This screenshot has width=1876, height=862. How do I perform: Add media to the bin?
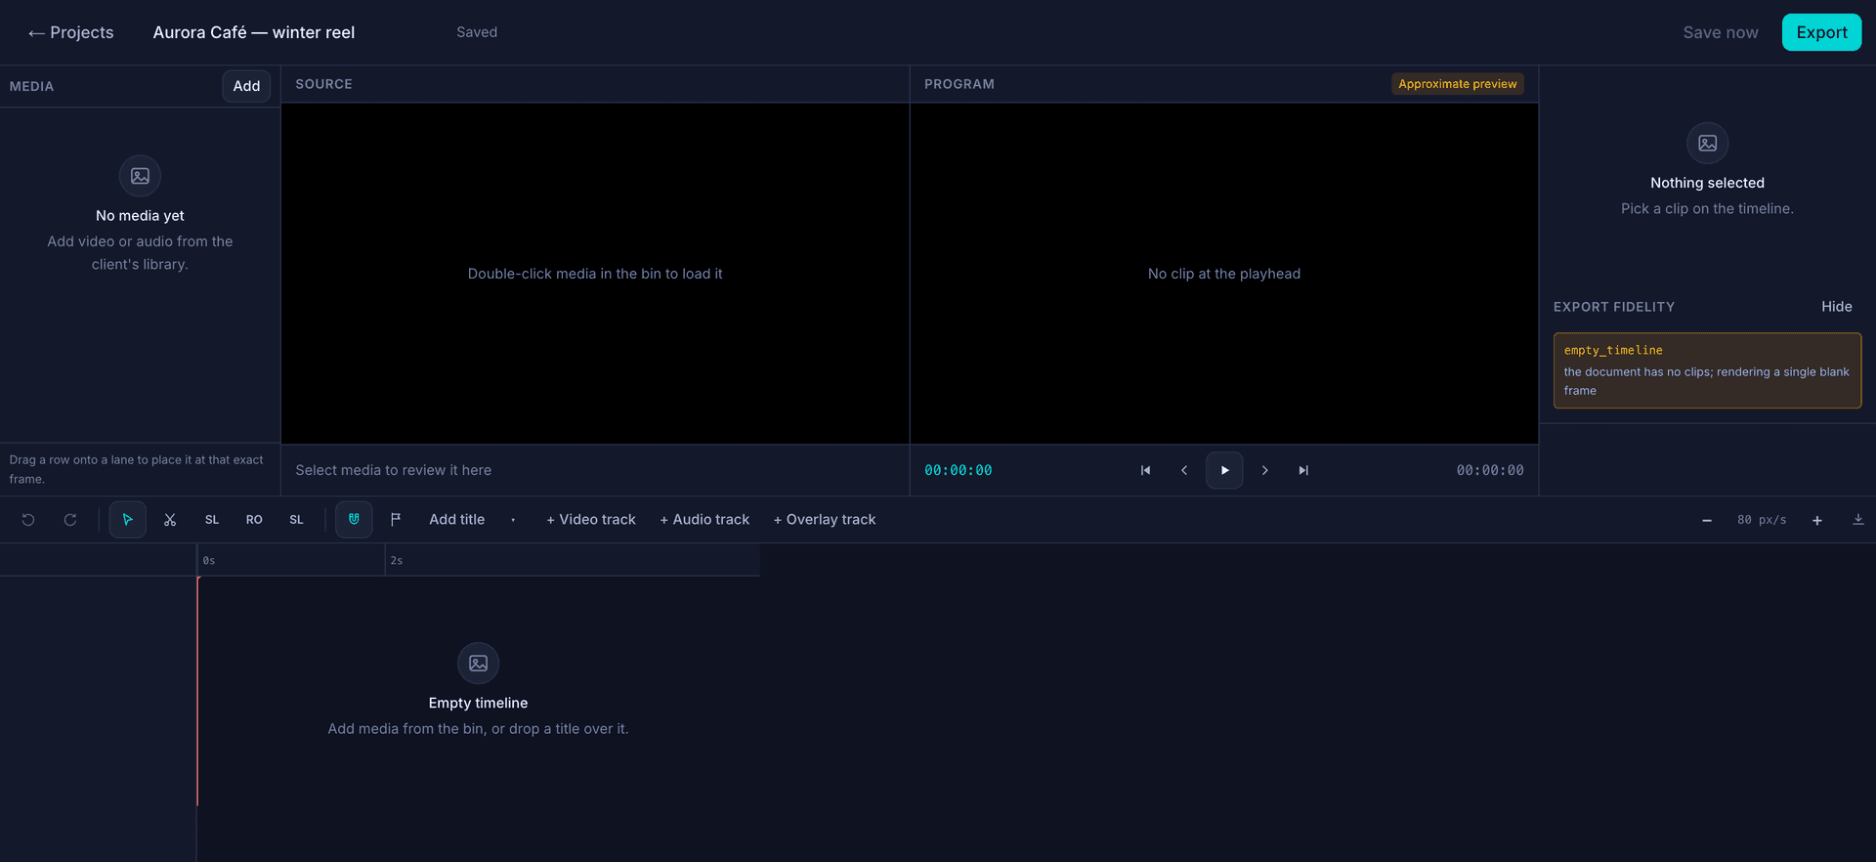coord(246,86)
